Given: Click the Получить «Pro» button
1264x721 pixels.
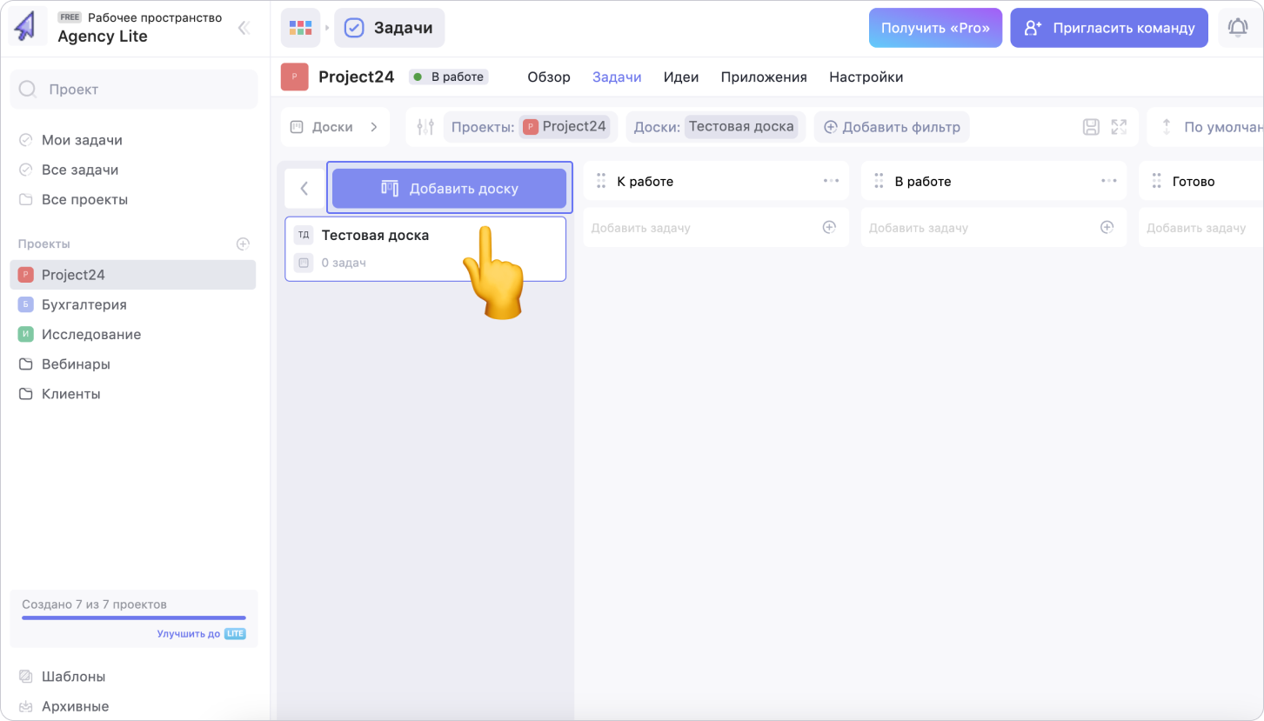Looking at the screenshot, I should tap(935, 28).
